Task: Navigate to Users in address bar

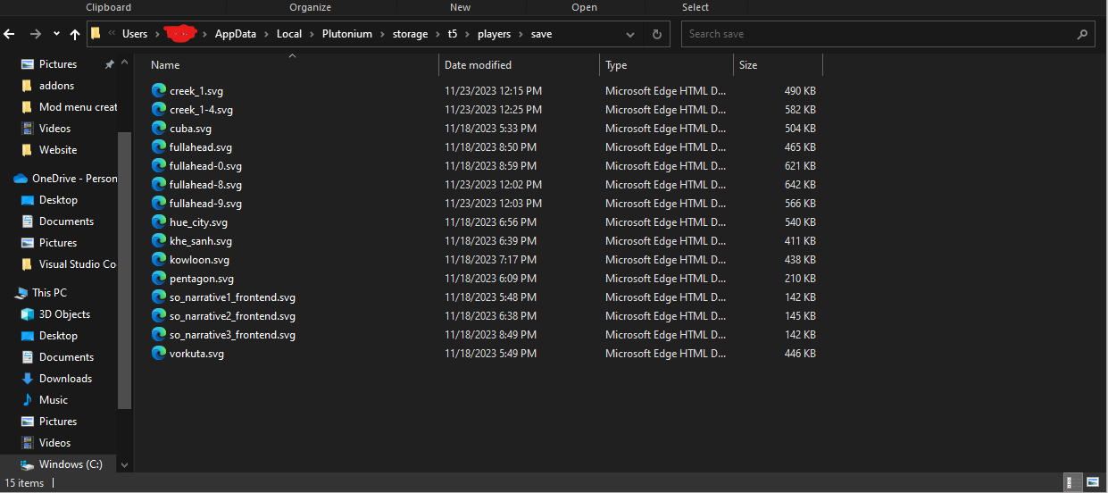Action: point(135,34)
